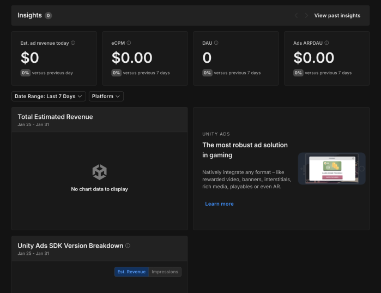Click 0% badge in the eCPM card

click(116, 73)
